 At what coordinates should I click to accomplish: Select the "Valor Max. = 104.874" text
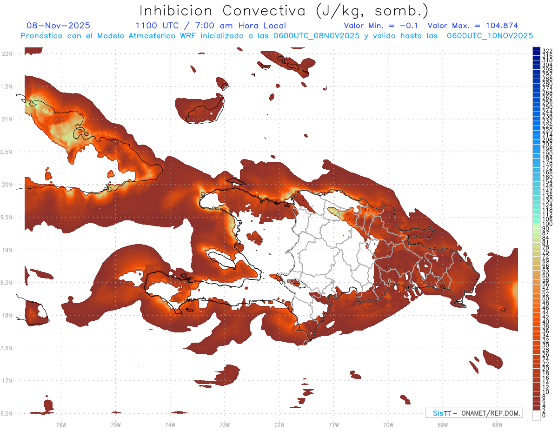pyautogui.click(x=472, y=26)
